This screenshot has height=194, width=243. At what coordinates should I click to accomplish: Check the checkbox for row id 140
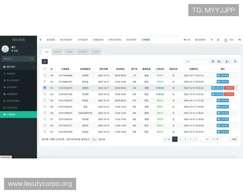tap(45, 100)
